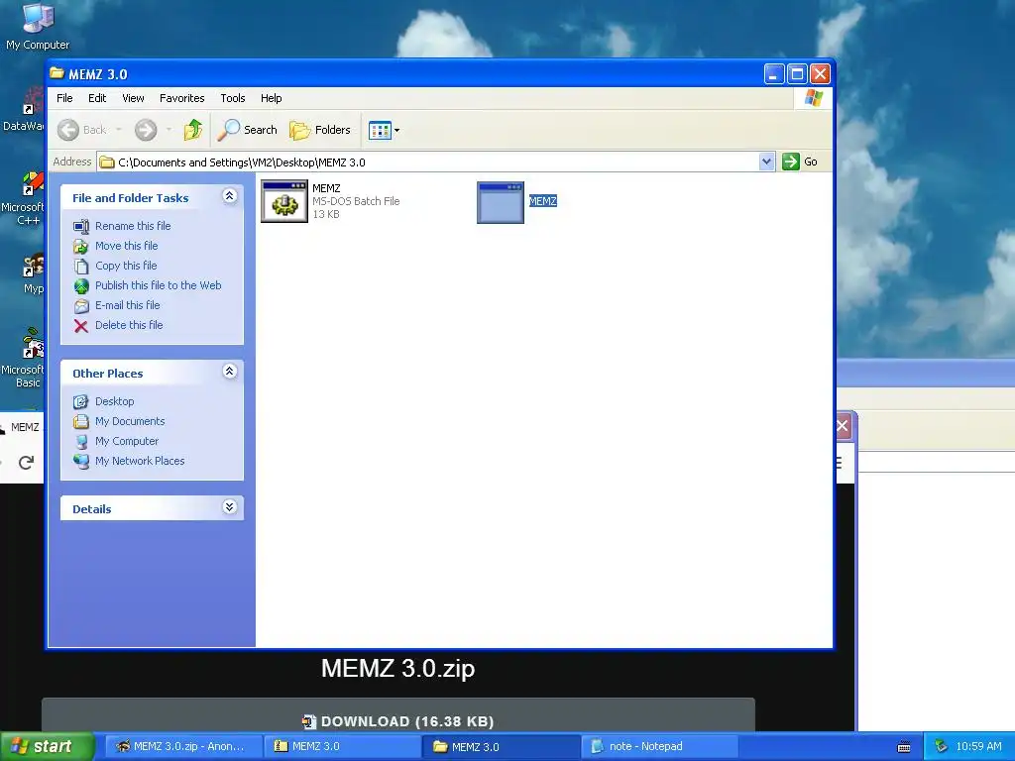Click the on-screen keyboard tray icon

coord(904,747)
